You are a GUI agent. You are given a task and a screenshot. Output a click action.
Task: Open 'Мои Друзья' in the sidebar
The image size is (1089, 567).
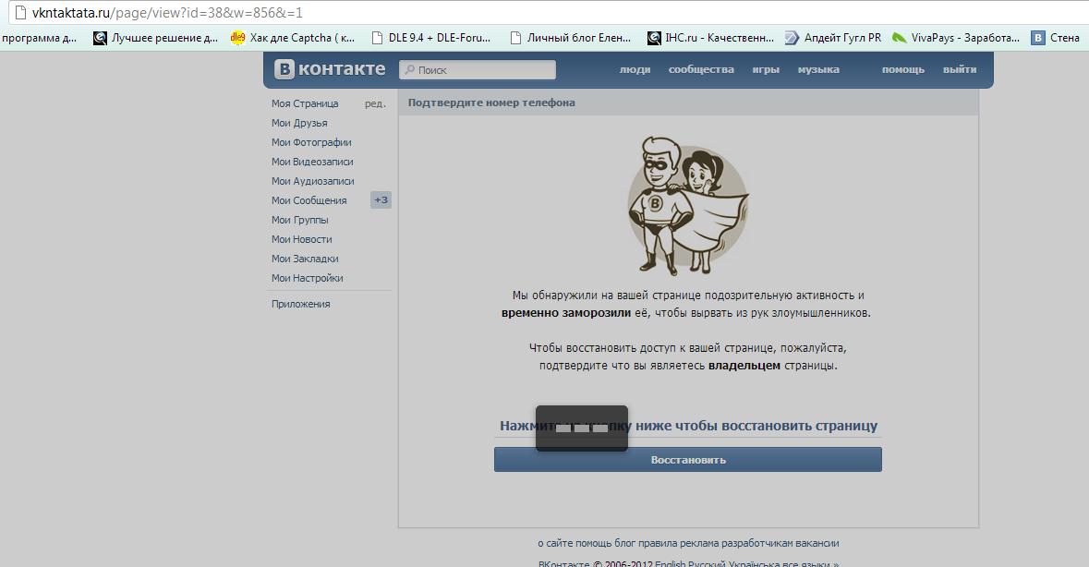[299, 123]
